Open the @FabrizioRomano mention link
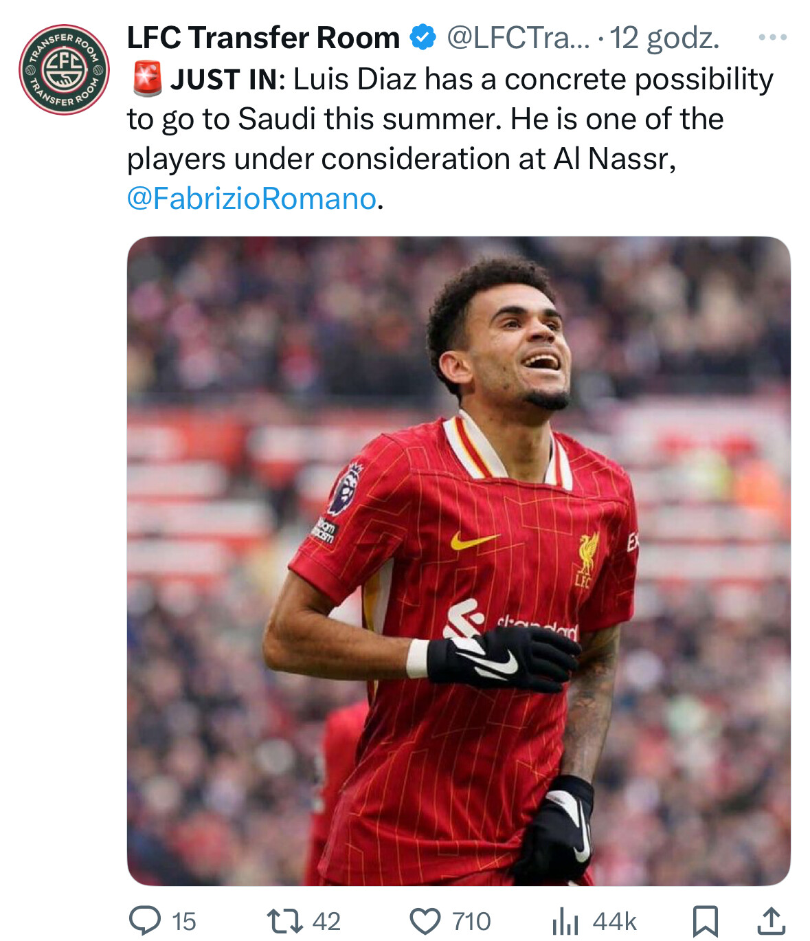This screenshot has height=941, width=810. tap(251, 199)
